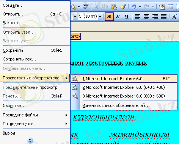
Task: Click the Undo arrow icon
Action: 133,6
